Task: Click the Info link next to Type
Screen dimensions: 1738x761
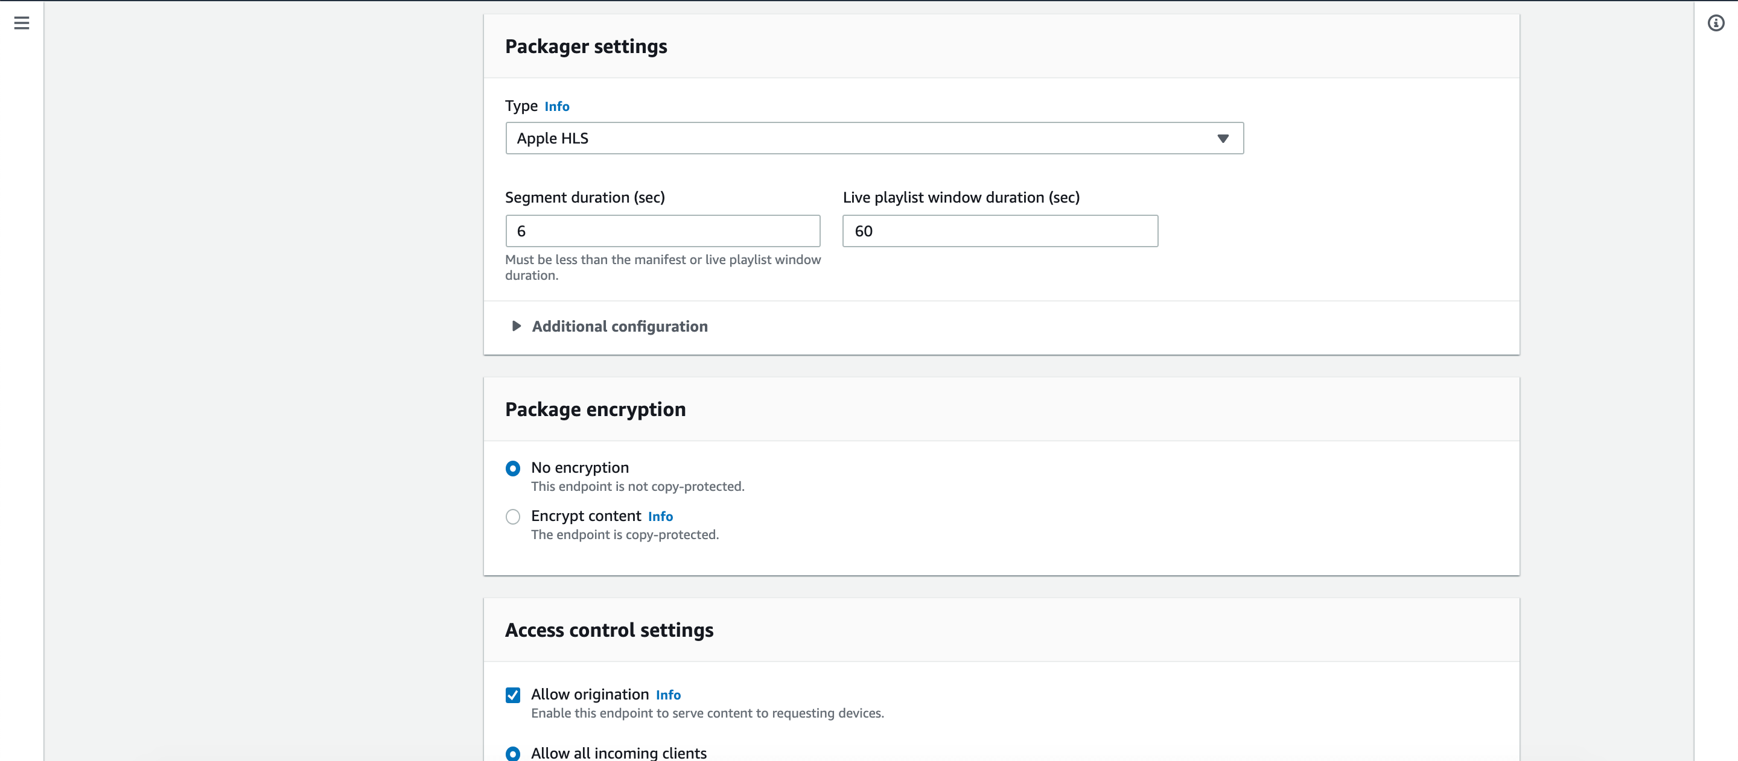Action: coord(556,107)
